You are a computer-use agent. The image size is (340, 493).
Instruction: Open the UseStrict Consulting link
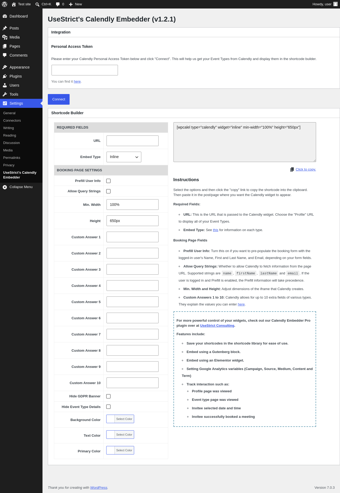[x=217, y=326]
